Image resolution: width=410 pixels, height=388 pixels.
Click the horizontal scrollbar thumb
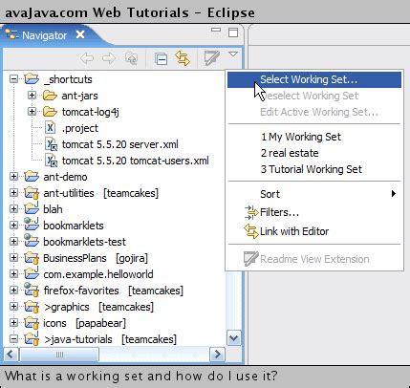point(59,355)
